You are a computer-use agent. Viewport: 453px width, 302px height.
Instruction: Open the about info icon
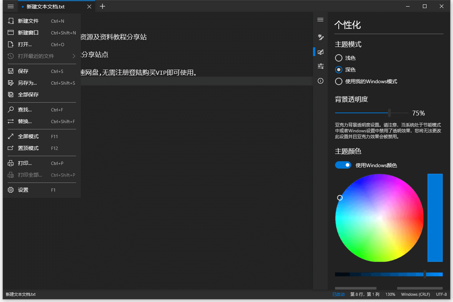[320, 81]
